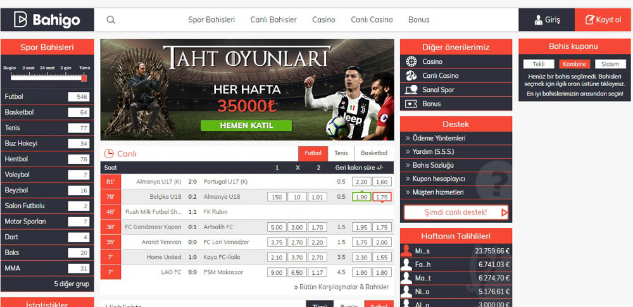Click the avatar beside Fa...h
633x307 pixels.
pos(406,265)
